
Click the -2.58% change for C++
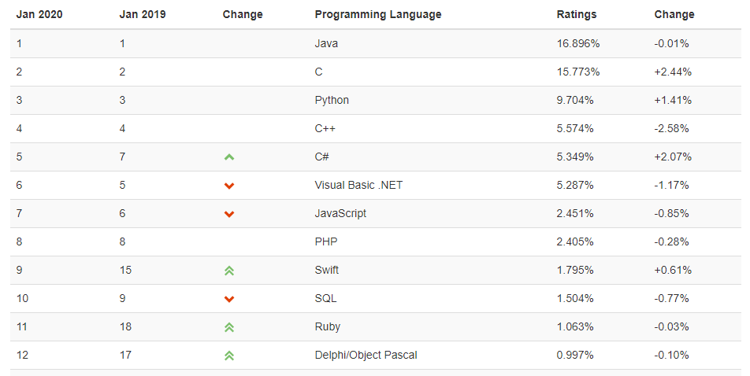671,128
